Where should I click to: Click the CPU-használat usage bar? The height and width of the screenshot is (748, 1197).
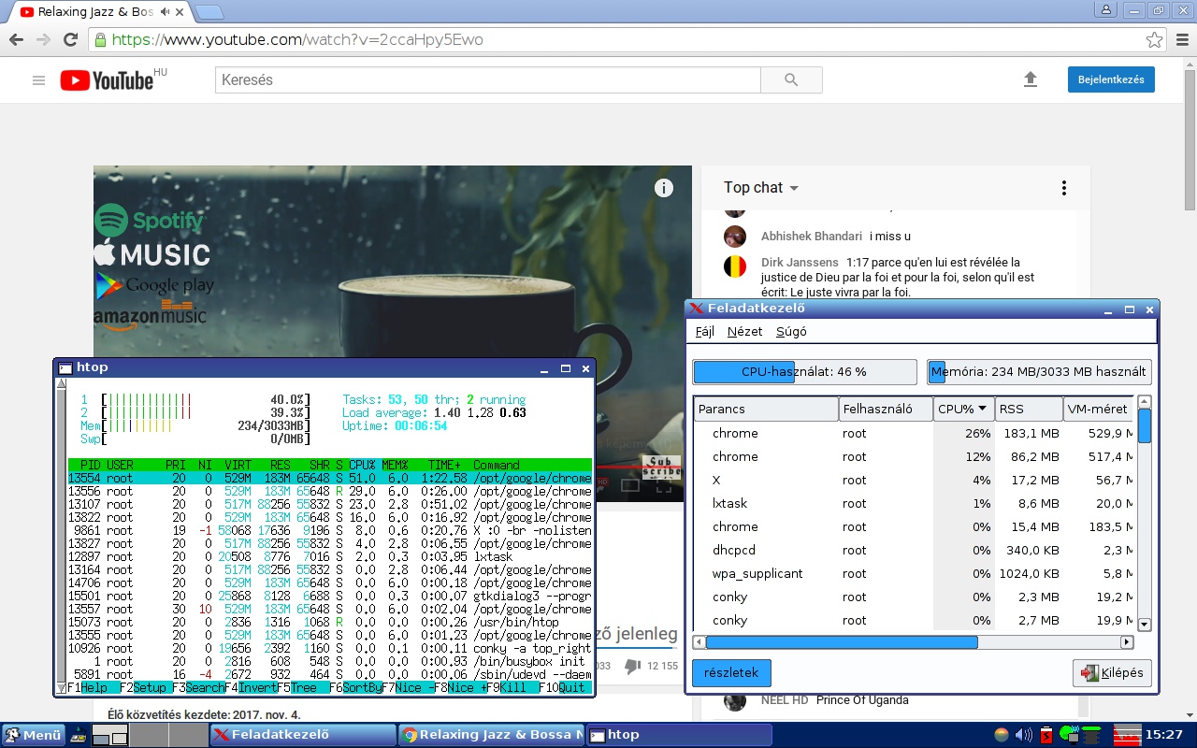pos(804,371)
